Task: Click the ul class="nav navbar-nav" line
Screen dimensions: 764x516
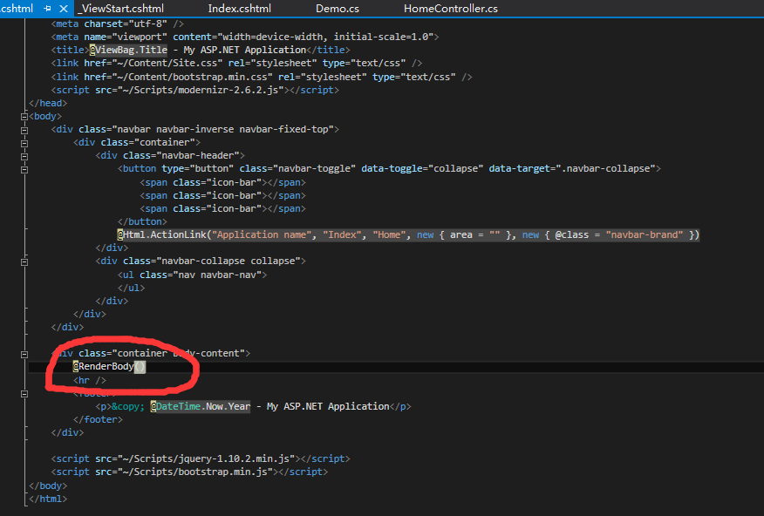Action: point(192,275)
